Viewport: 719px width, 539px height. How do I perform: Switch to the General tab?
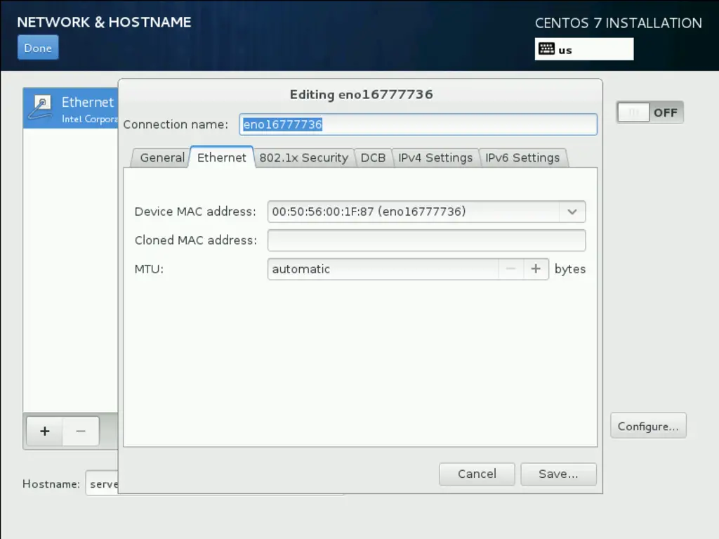pos(162,158)
